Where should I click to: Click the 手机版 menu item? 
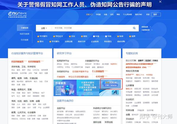98,14
